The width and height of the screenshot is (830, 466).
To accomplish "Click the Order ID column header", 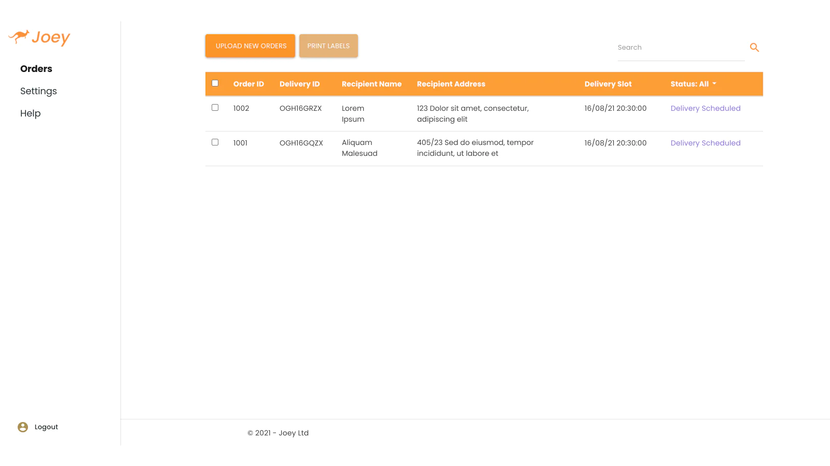I will (x=248, y=84).
